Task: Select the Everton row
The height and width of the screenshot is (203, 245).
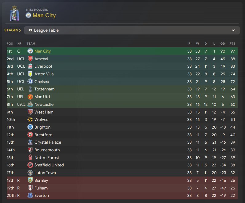Action: pyautogui.click(x=123, y=196)
